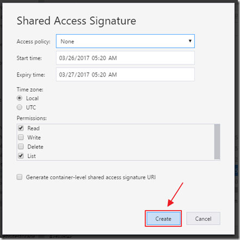Uncheck the Read permission
Screen dimensions: 240x240
[21, 128]
